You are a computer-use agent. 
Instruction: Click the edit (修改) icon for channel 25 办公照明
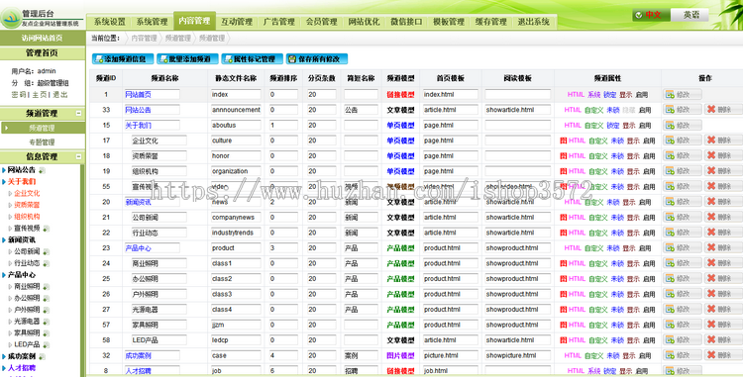point(670,279)
